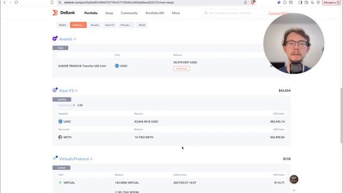Click the '$114.71' USD value
The image size is (343, 193).
click(x=279, y=182)
